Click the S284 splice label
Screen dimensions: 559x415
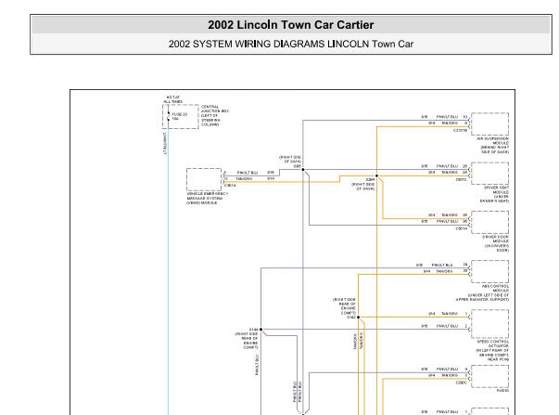click(371, 179)
